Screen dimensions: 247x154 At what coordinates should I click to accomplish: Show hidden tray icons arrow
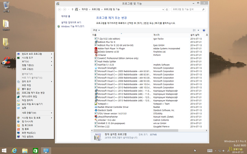click(215, 151)
